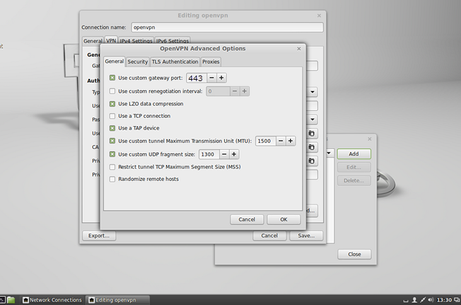The image size is (461, 305).
Task: Switch to the Security tab
Action: [x=138, y=62]
